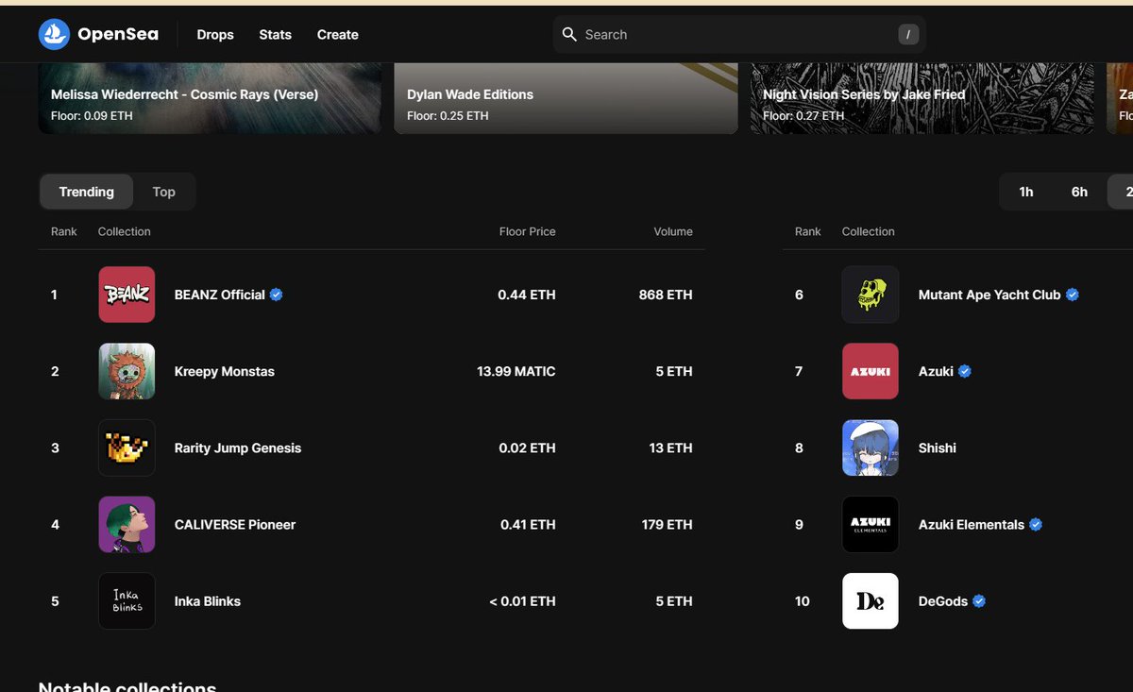This screenshot has width=1133, height=692.
Task: Open CALIVERSE Pioneer collection link
Action: [x=235, y=524]
